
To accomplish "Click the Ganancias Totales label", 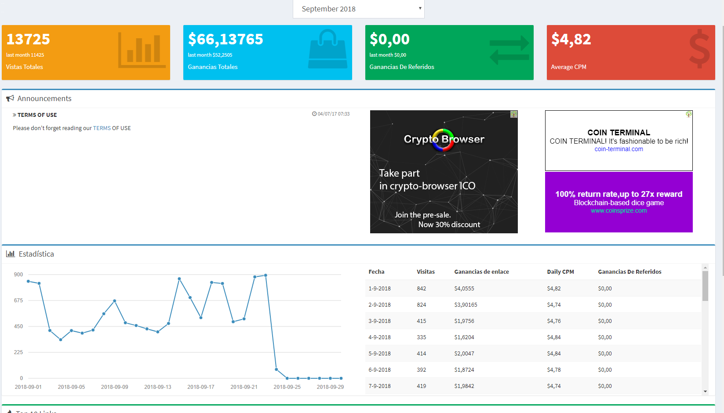I will coord(213,67).
